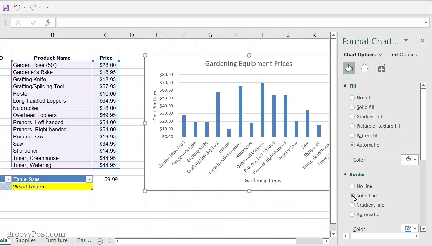Switch to the Furniture sheet tab
The height and width of the screenshot is (246, 432).
56,240
